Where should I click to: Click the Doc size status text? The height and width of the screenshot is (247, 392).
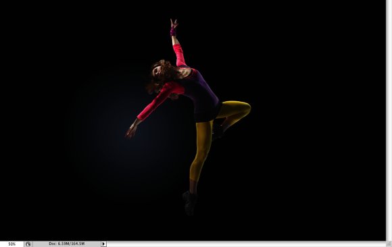click(66, 244)
